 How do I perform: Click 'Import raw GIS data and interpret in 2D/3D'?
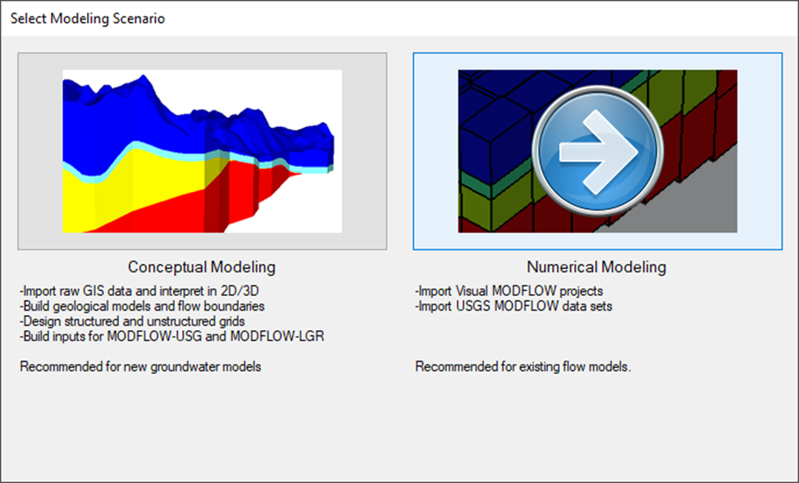tap(139, 291)
